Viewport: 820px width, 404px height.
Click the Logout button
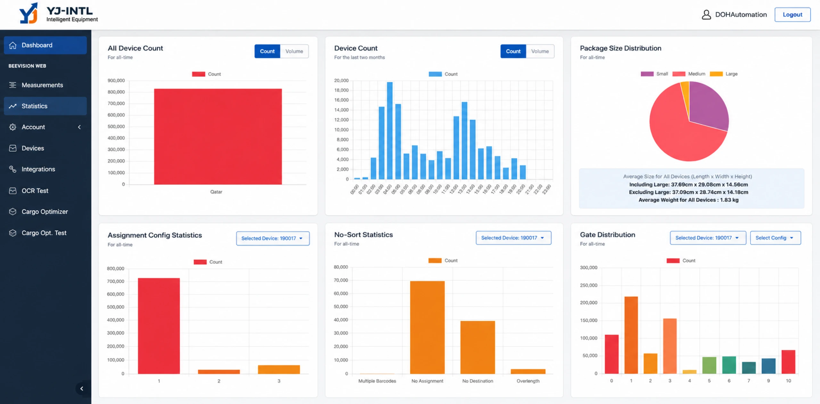coord(792,15)
